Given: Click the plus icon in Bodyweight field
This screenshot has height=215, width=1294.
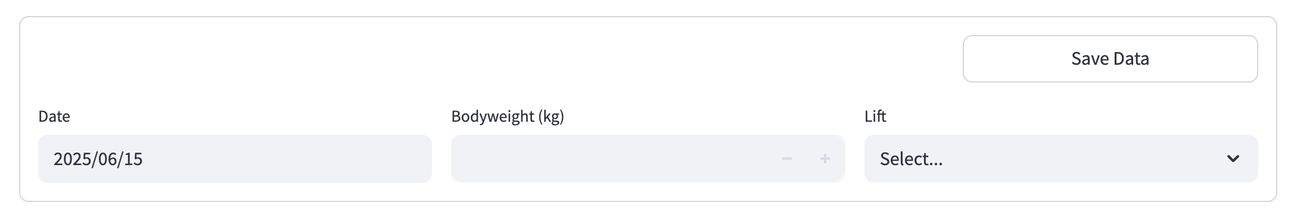Looking at the screenshot, I should 825,159.
